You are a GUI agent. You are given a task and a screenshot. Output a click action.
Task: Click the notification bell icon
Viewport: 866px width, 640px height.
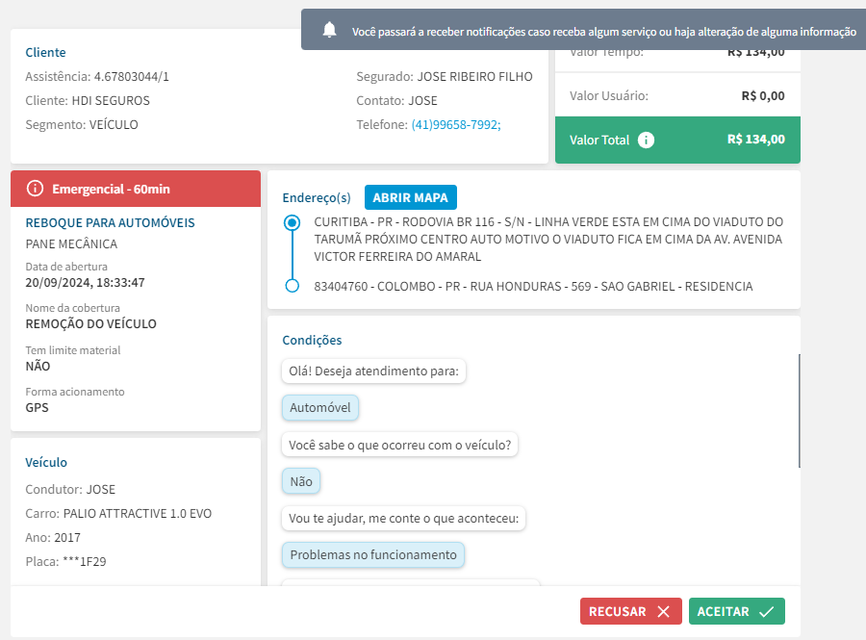(329, 30)
